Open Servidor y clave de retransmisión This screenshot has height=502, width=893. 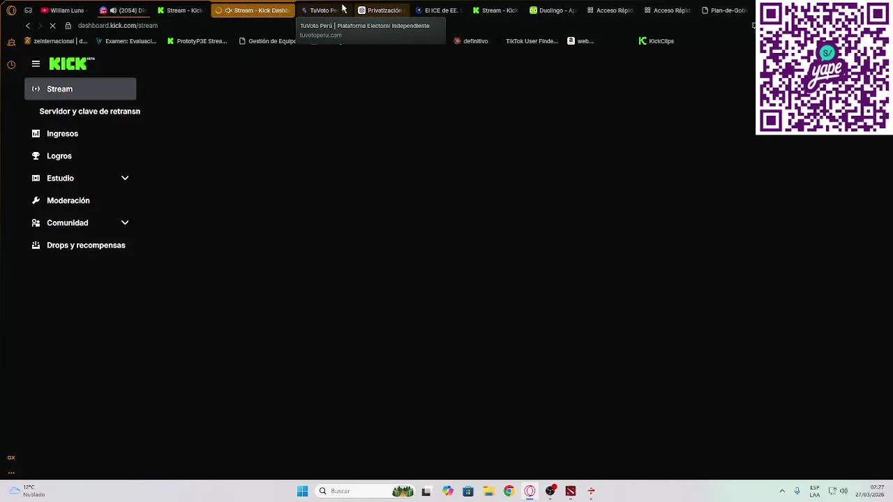[89, 111]
